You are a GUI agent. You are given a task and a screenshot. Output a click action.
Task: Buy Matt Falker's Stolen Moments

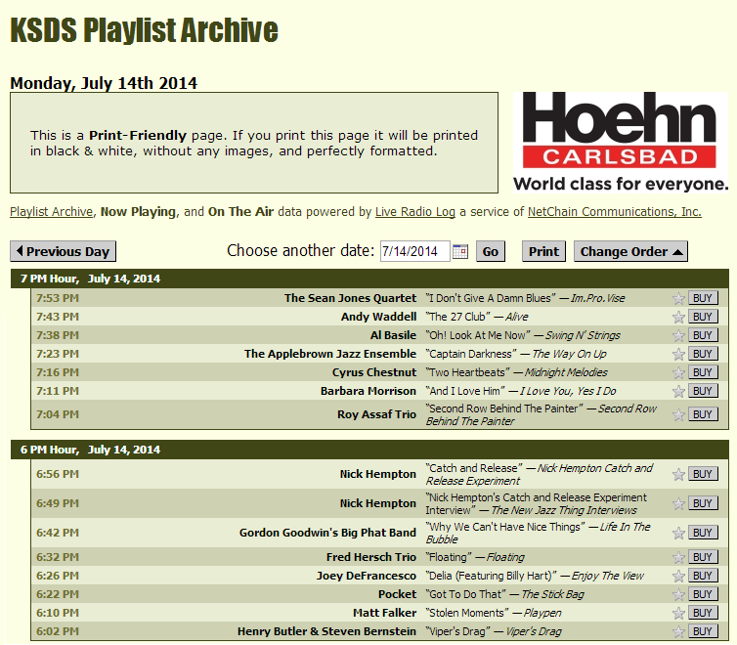point(703,613)
